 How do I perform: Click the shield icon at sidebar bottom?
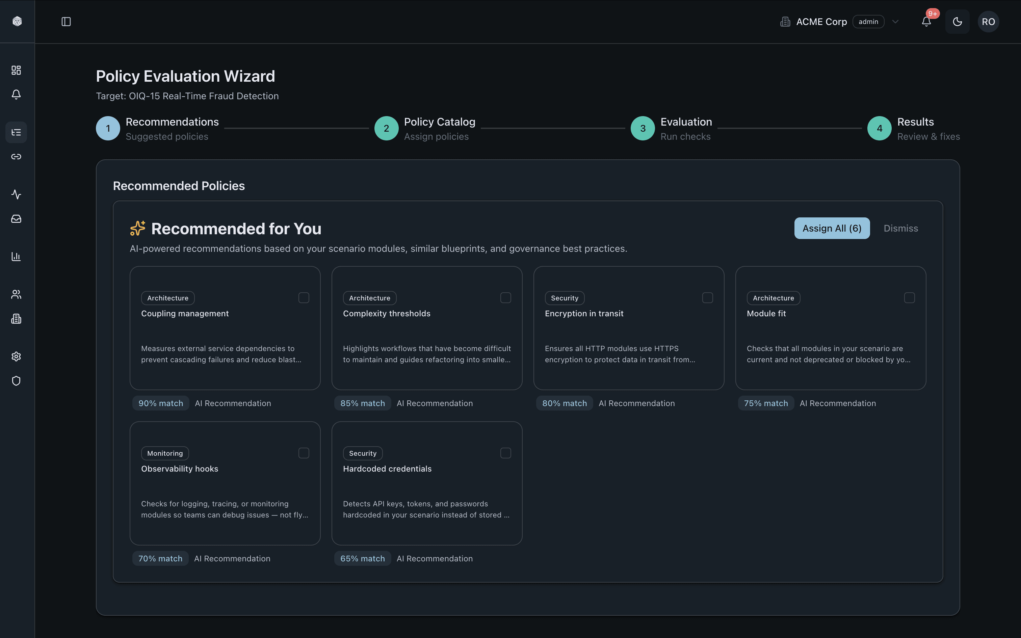tap(16, 381)
